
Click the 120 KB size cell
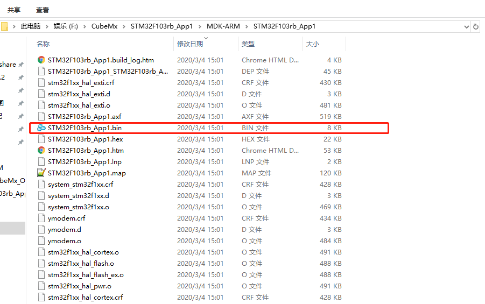331,173
